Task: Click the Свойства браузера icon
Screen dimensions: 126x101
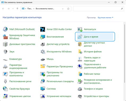Action: coord(5,89)
